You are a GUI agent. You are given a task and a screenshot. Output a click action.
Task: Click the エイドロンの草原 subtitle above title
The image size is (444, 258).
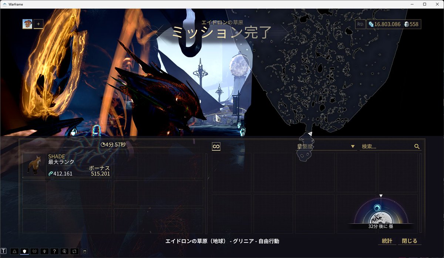click(x=222, y=23)
